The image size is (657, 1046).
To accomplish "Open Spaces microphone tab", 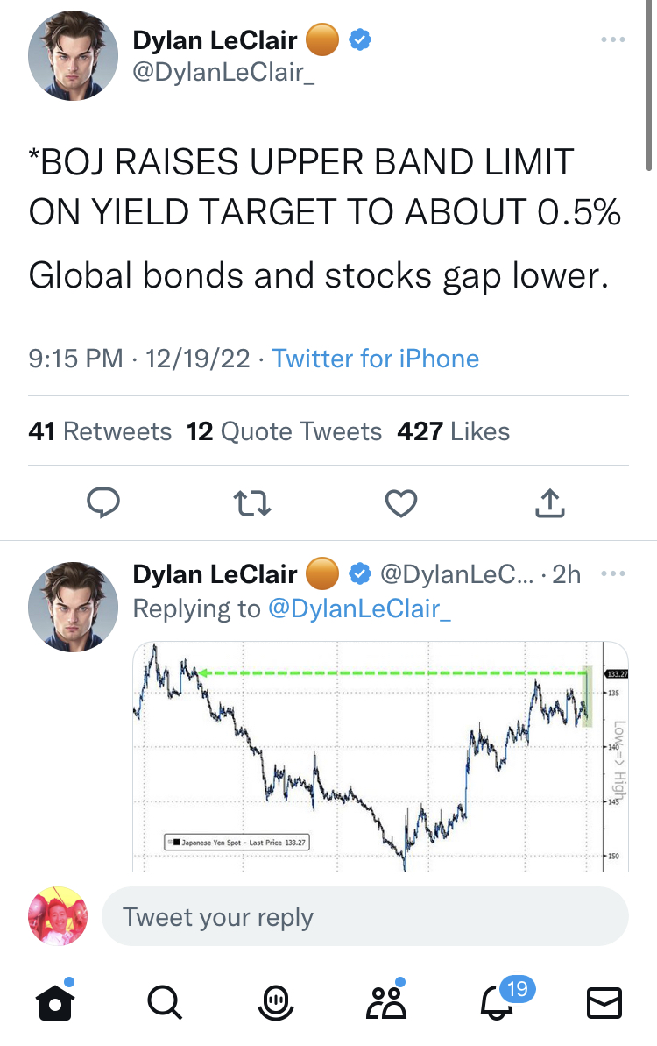I will 275,1002.
